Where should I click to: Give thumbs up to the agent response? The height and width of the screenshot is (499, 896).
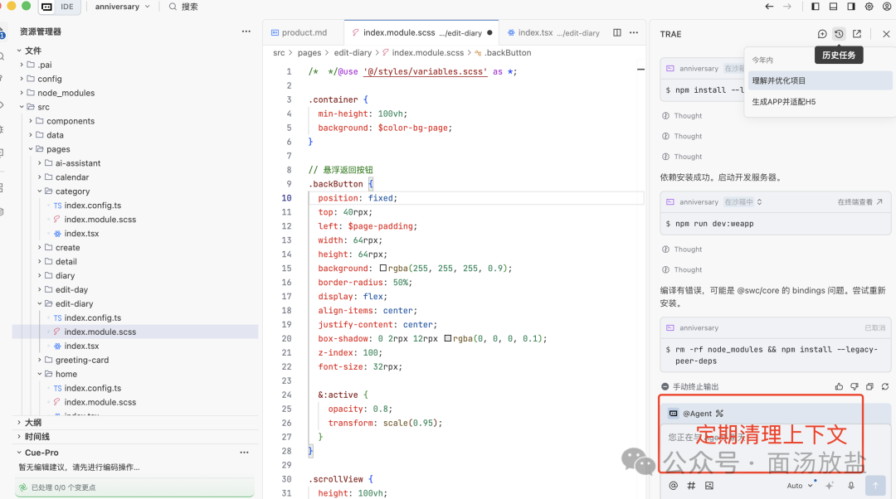839,386
